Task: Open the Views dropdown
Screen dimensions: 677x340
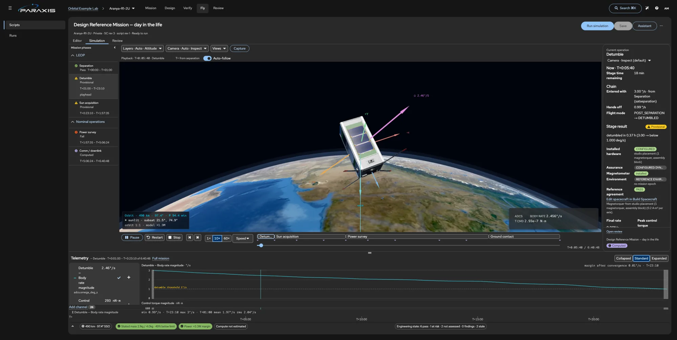Action: (219, 48)
